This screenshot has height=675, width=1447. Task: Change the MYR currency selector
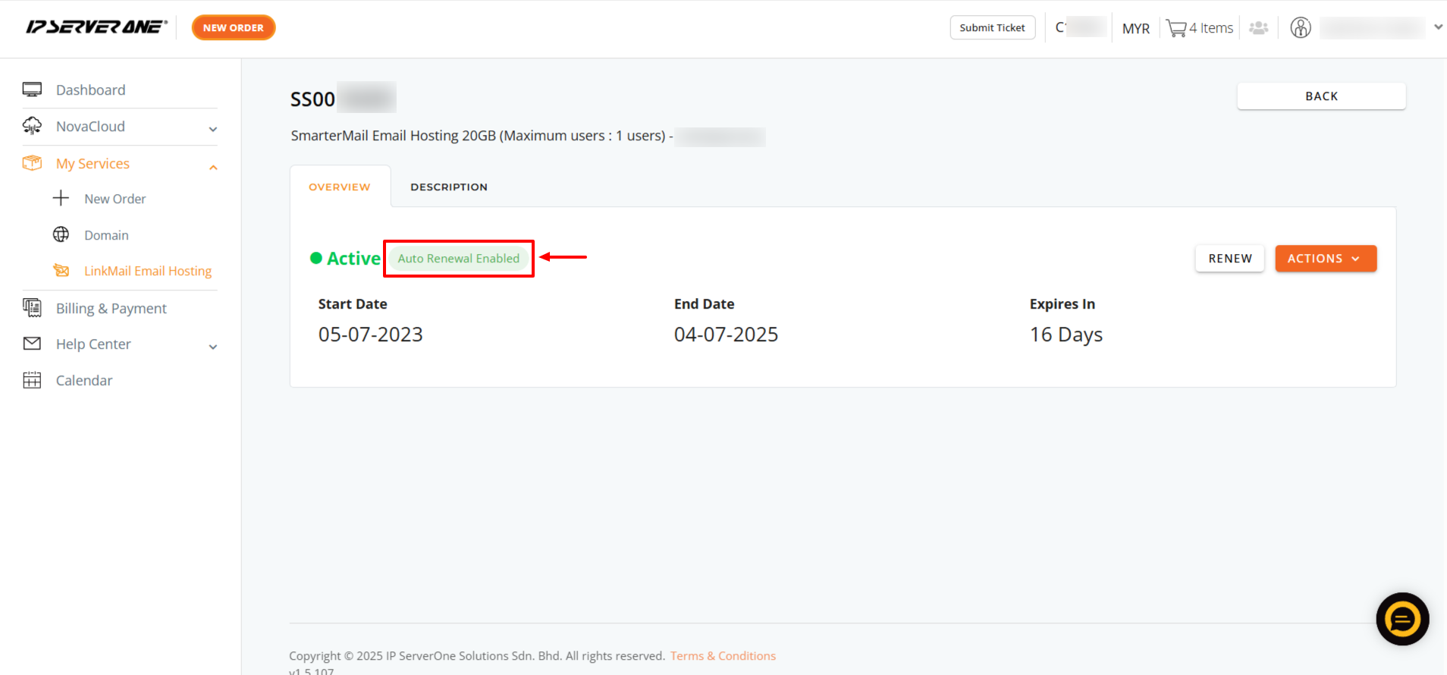click(x=1135, y=29)
